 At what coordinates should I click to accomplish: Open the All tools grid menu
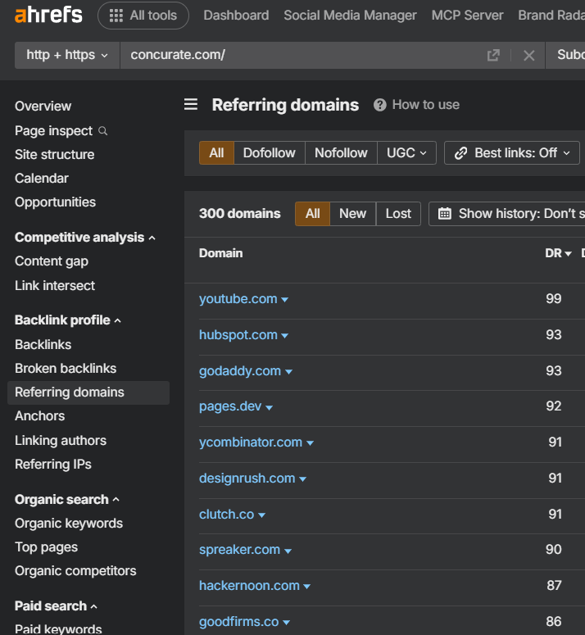[x=143, y=16]
